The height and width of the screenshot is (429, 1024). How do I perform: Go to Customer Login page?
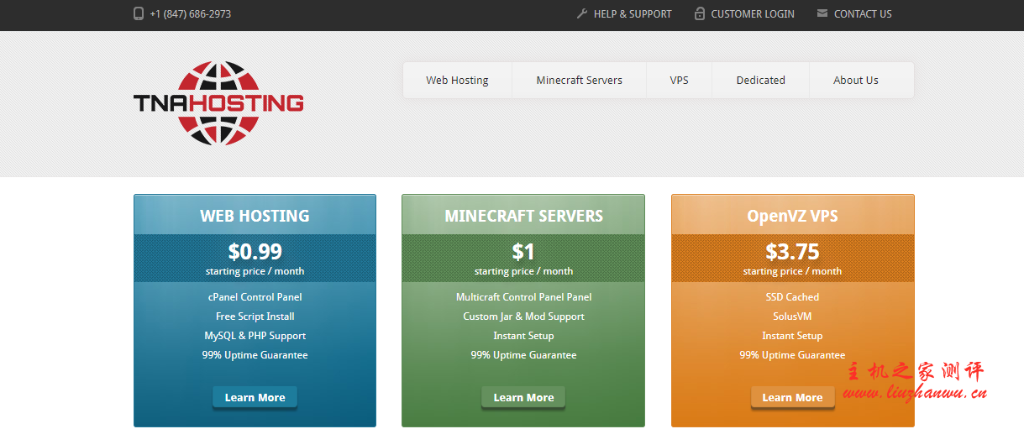pos(752,13)
